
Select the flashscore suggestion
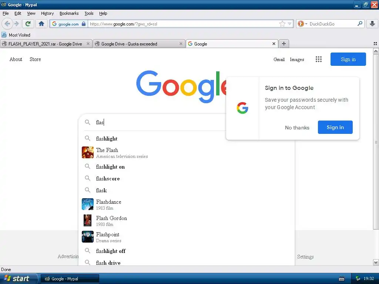click(187, 179)
